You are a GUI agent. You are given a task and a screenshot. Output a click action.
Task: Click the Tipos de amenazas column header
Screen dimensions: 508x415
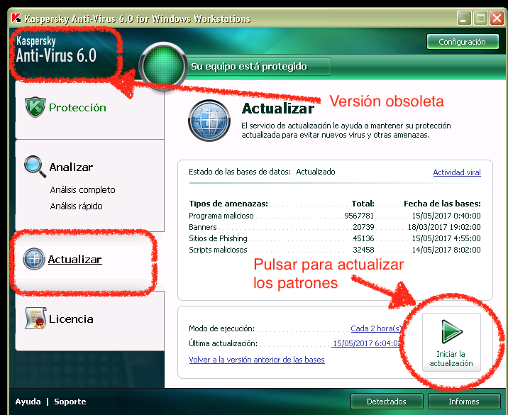pos(228,204)
